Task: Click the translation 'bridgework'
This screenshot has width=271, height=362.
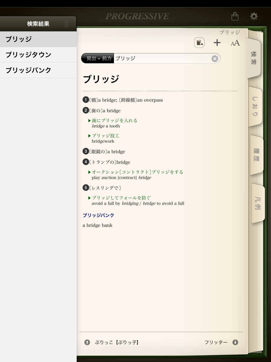Action: pyautogui.click(x=103, y=141)
